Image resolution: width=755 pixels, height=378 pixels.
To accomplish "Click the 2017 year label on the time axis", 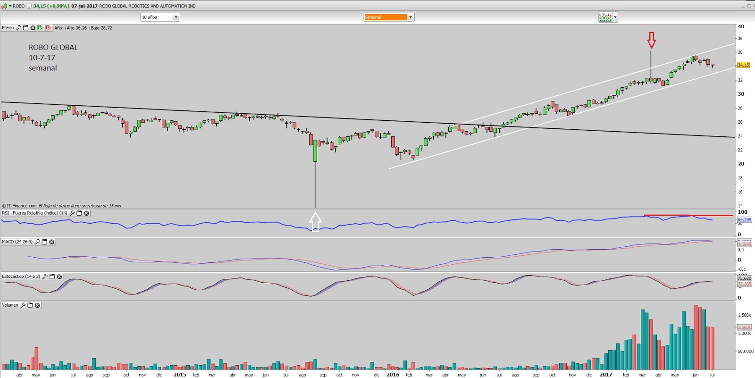I will (x=606, y=375).
